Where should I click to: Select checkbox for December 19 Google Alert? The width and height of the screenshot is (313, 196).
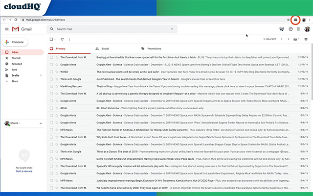[x=51, y=65]
